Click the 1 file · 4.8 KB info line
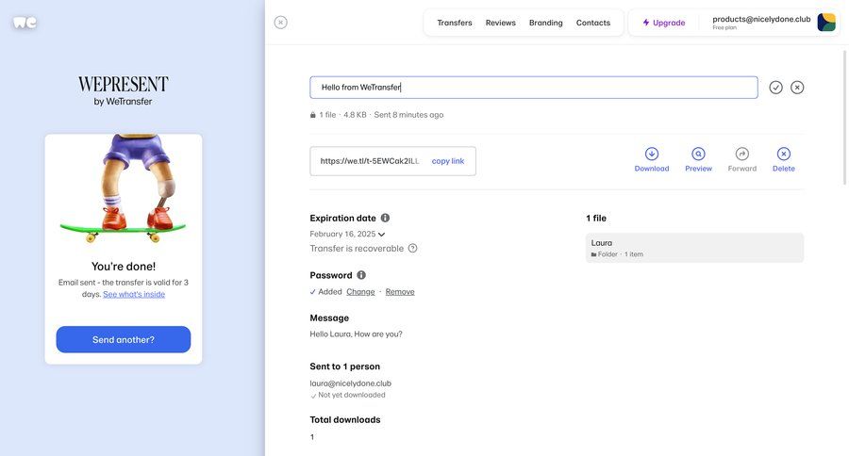Viewport: 849px width, 456px height. point(376,115)
